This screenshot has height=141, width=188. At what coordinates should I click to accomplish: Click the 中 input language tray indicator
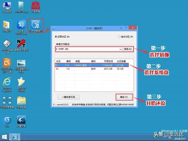(x=165, y=137)
